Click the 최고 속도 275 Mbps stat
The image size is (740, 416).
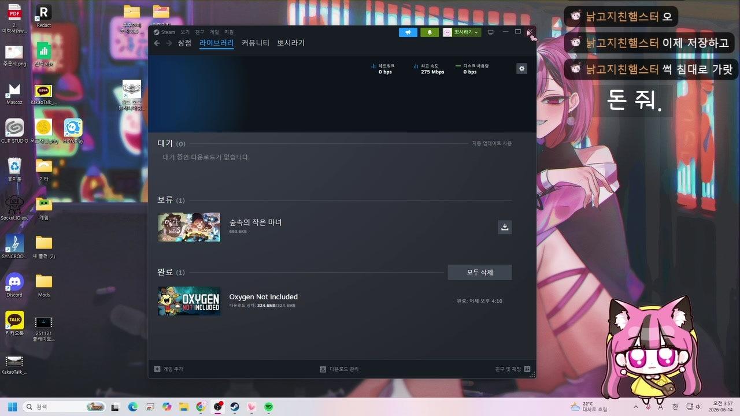[x=429, y=69]
